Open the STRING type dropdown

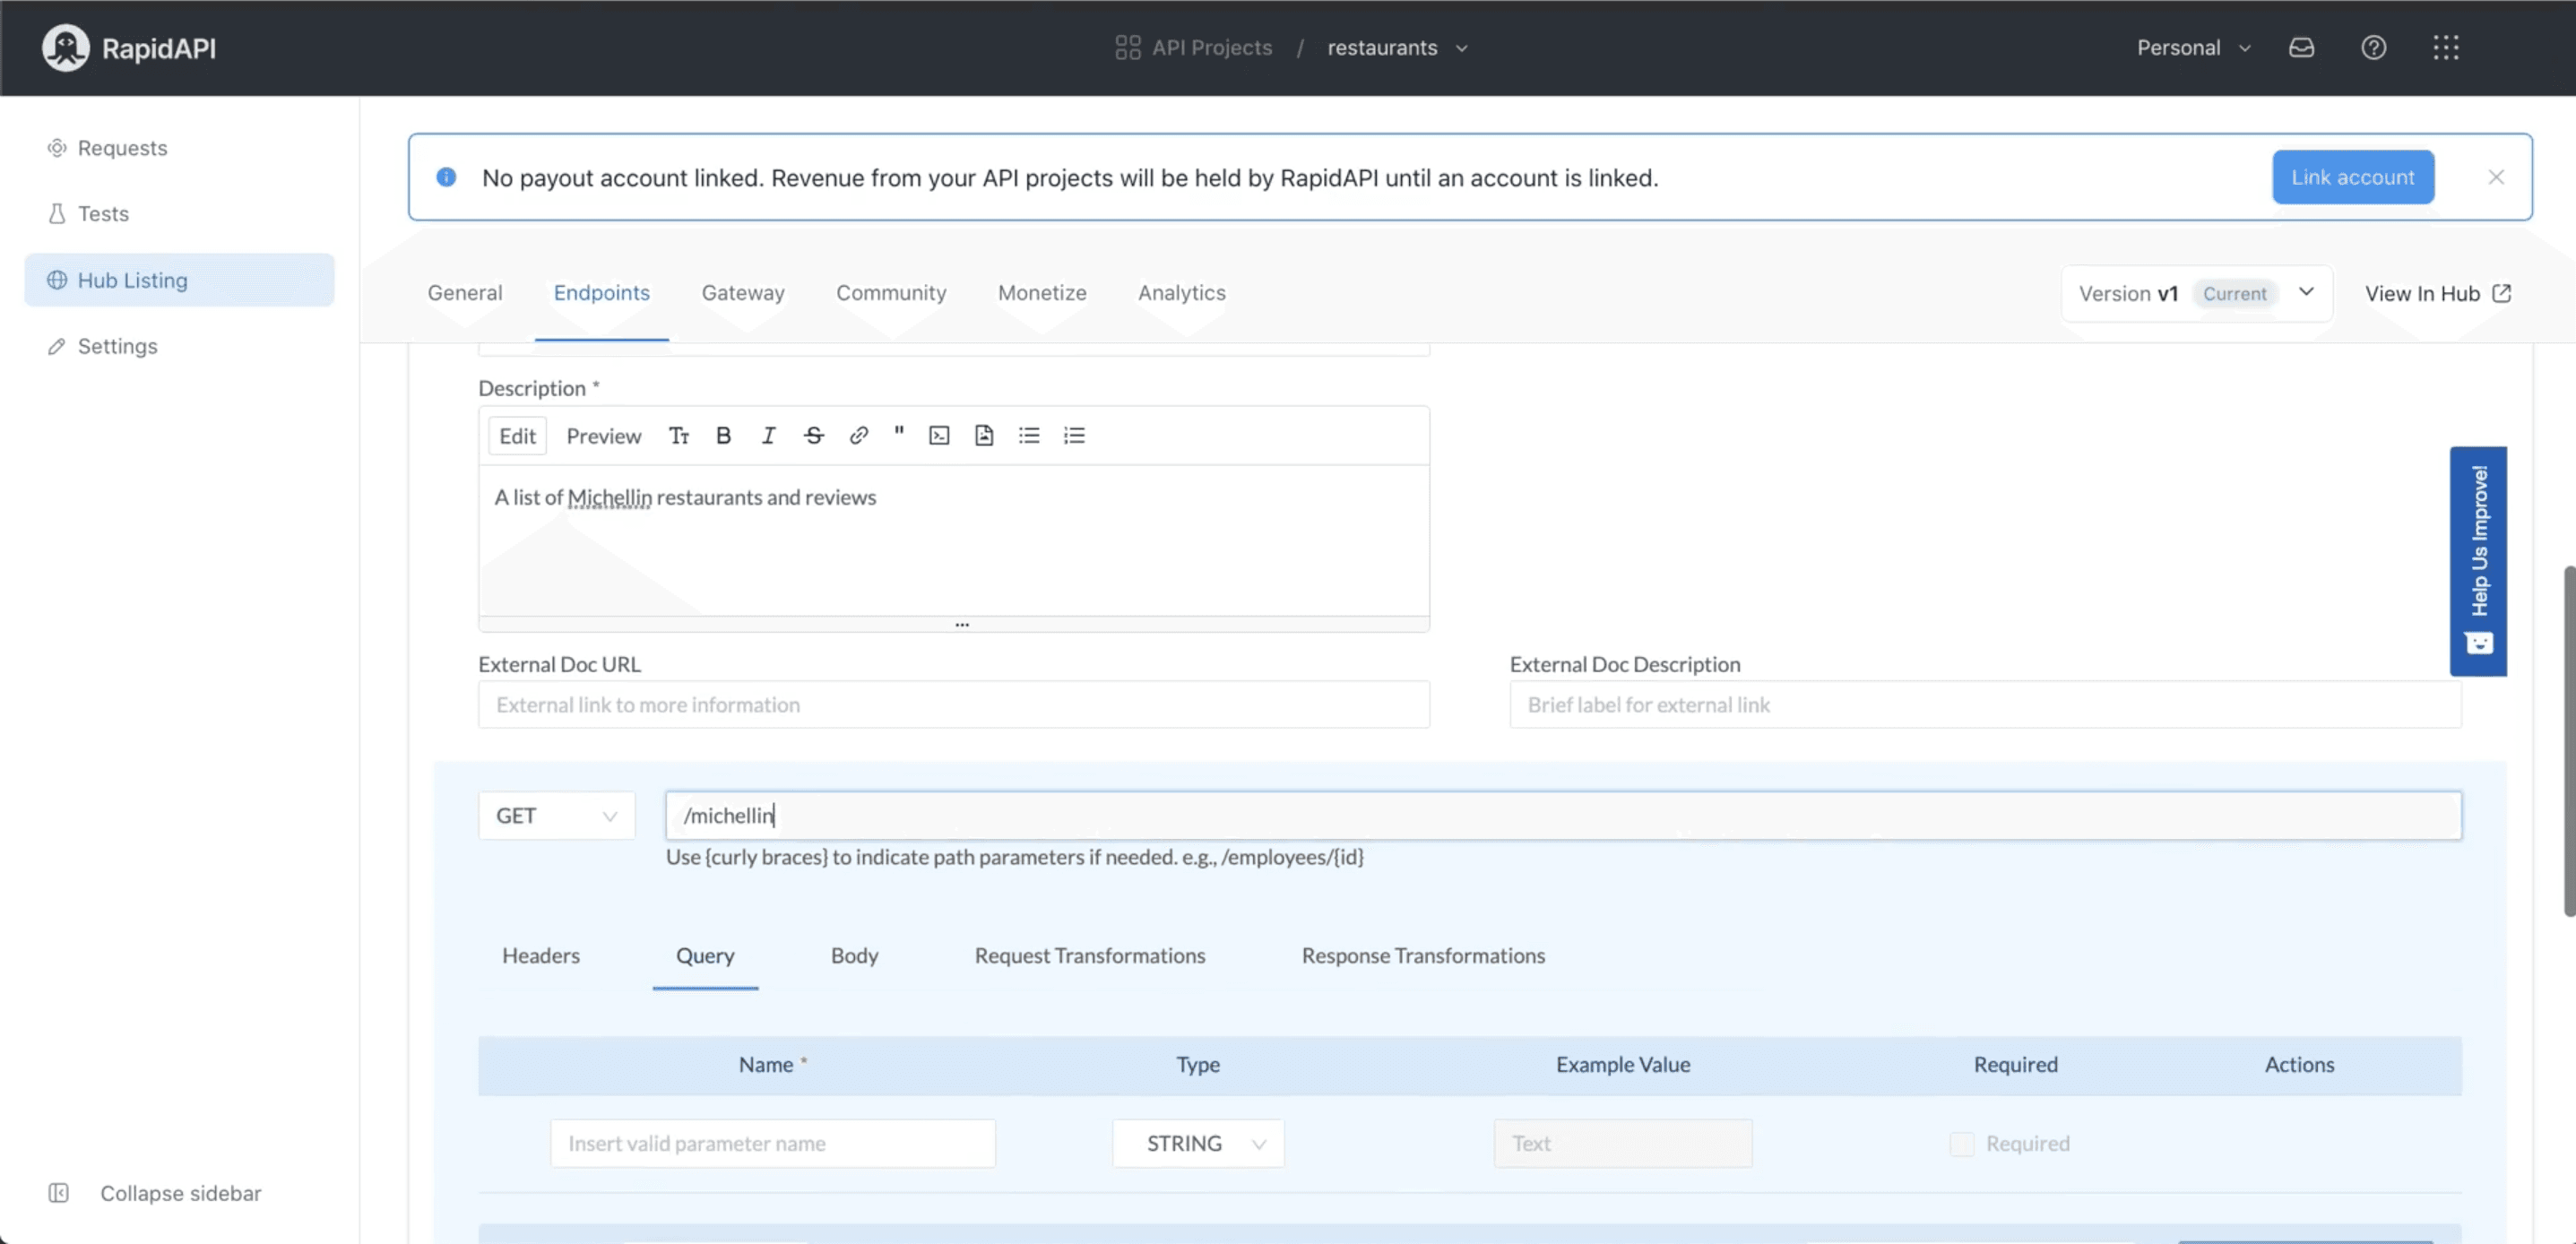point(1197,1142)
